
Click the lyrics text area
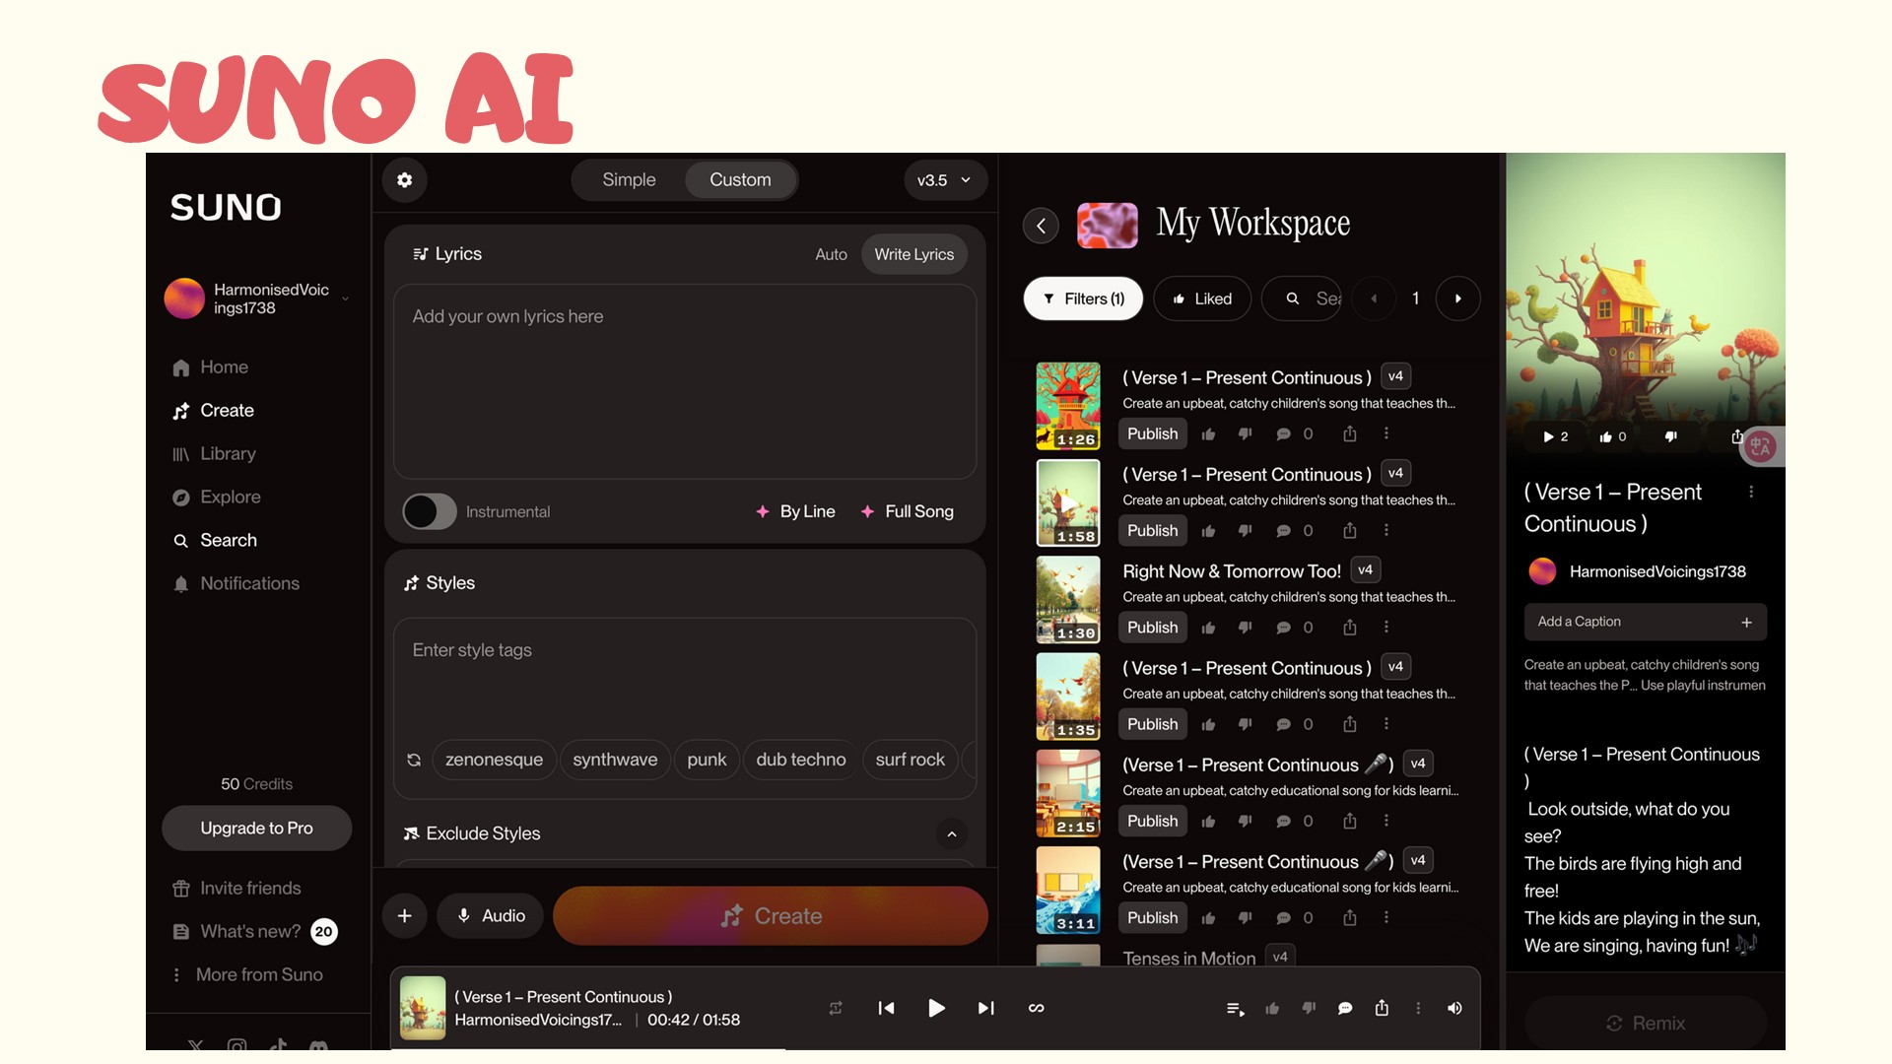(x=685, y=382)
